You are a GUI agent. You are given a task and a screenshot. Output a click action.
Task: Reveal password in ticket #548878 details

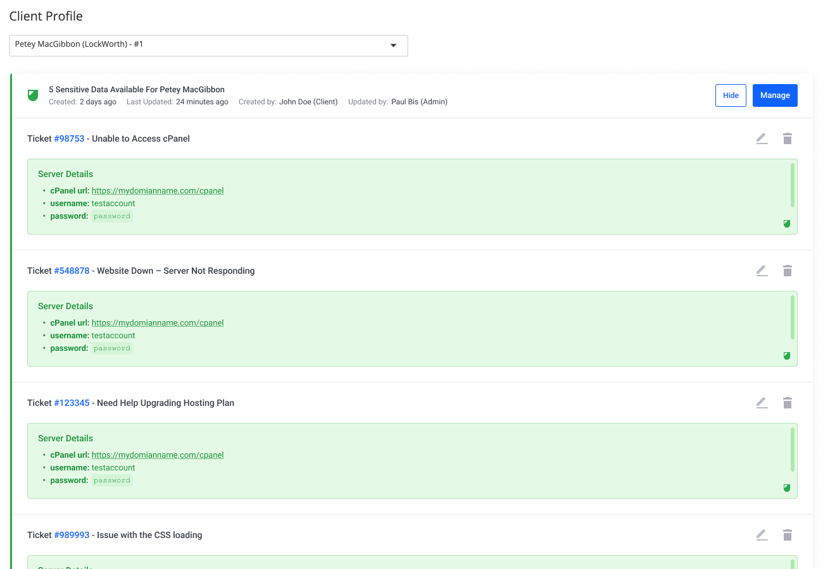coord(112,348)
